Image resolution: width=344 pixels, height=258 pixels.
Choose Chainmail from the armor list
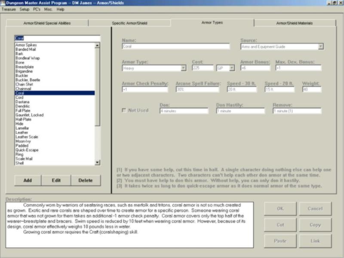pyautogui.click(x=23, y=89)
